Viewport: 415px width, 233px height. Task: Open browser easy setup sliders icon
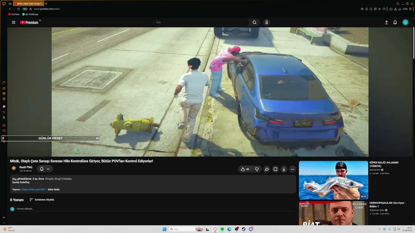coord(410,9)
